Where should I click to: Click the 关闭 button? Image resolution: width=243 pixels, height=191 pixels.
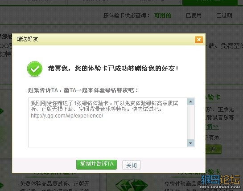point(132,165)
